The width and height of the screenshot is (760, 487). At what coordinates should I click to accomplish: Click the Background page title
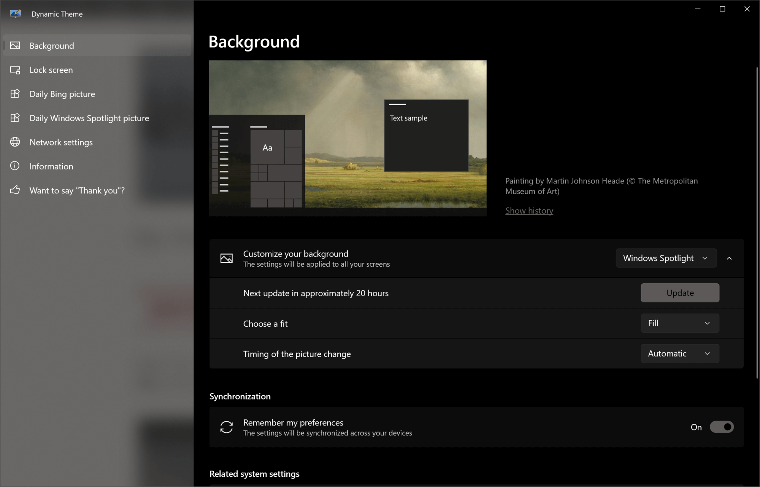click(254, 42)
